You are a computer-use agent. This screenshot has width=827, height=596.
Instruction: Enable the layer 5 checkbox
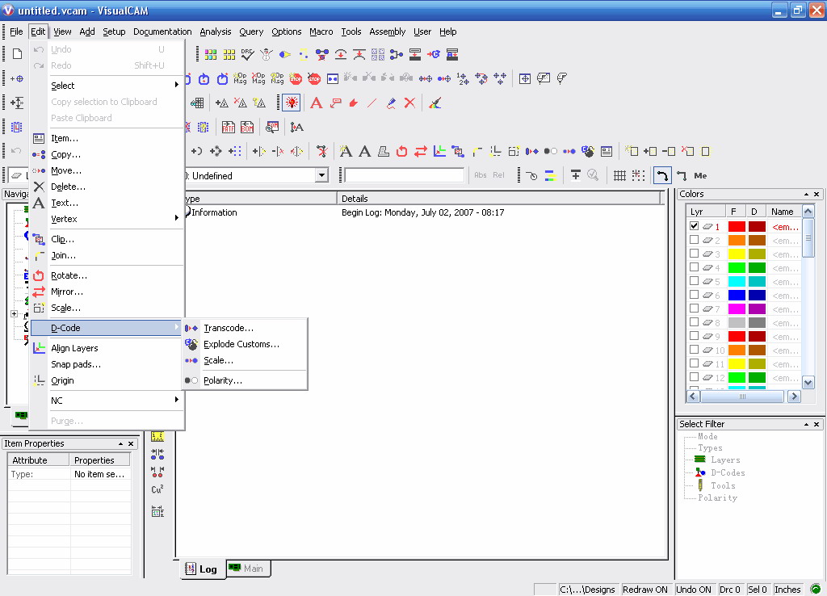click(x=694, y=280)
